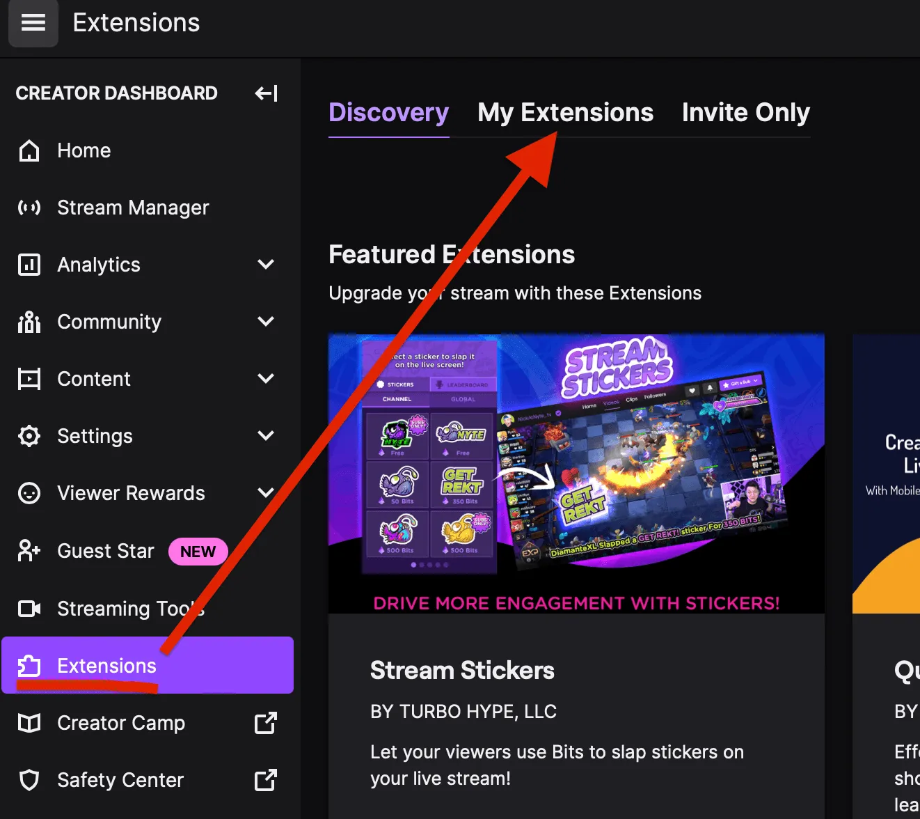The height and width of the screenshot is (819, 920).
Task: Expand the Analytics section chevron
Action: point(266,265)
